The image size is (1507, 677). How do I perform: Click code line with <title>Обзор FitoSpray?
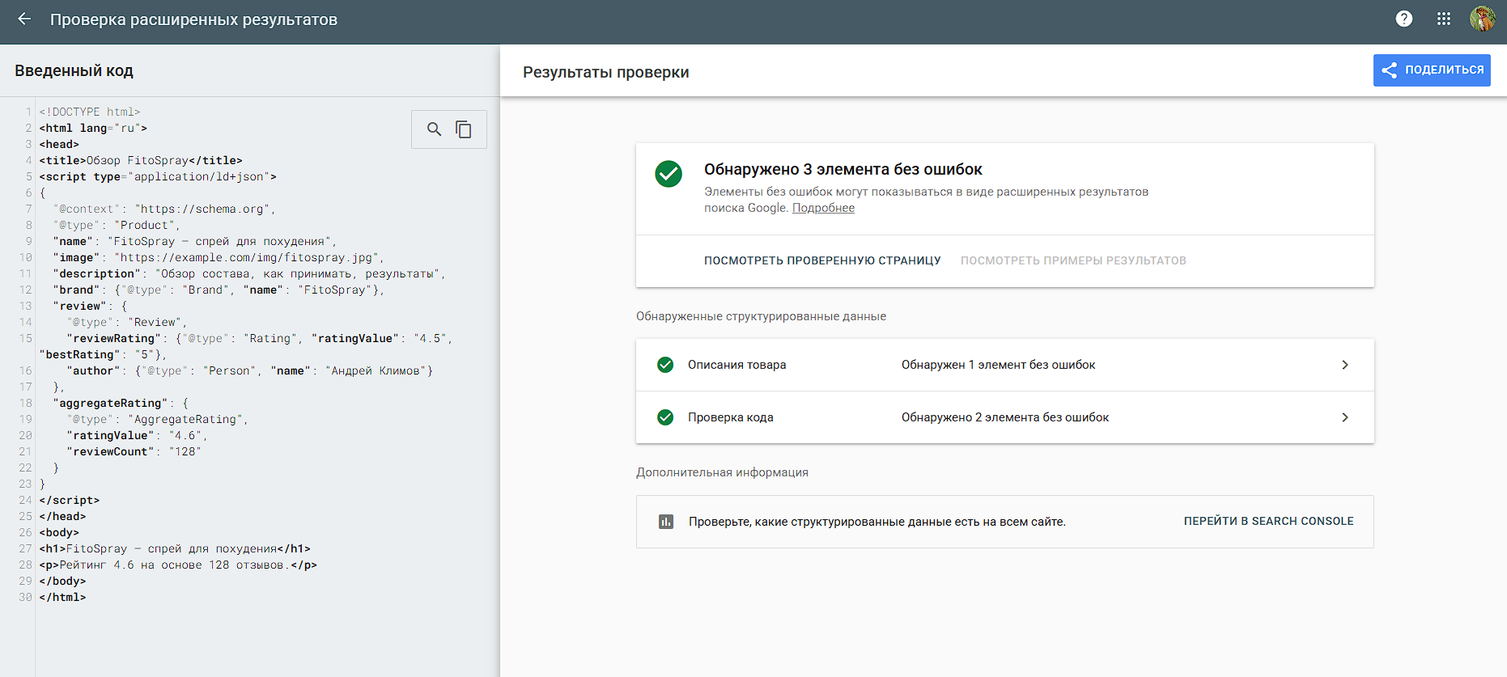pos(141,160)
